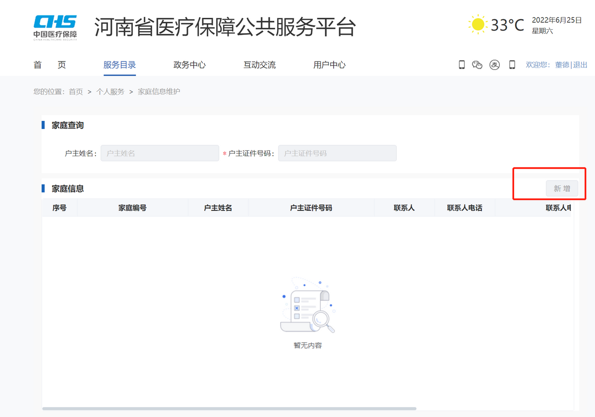Open 用户中心 in the top navigation
595x417 pixels.
click(330, 64)
